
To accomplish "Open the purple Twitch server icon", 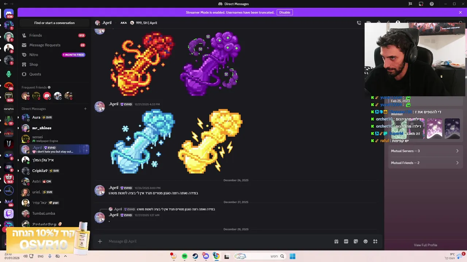I will tap(9, 214).
